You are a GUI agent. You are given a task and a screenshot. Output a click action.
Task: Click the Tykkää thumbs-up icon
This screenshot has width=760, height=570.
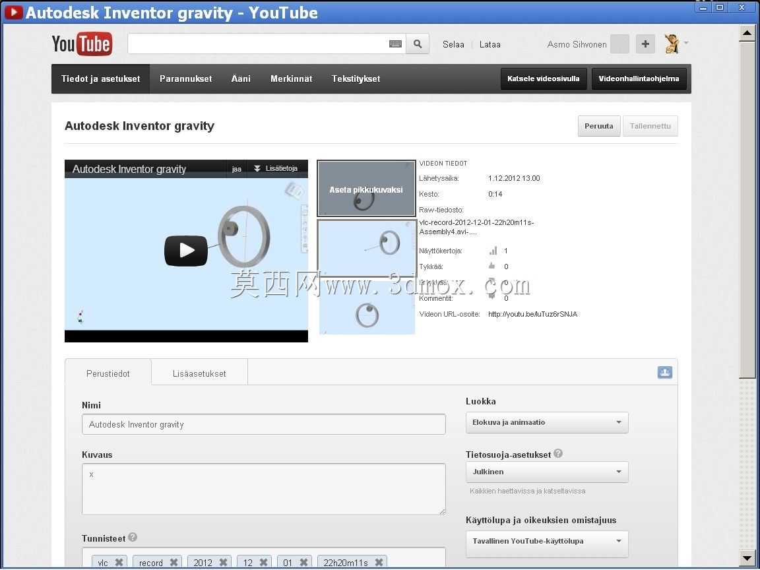point(492,266)
